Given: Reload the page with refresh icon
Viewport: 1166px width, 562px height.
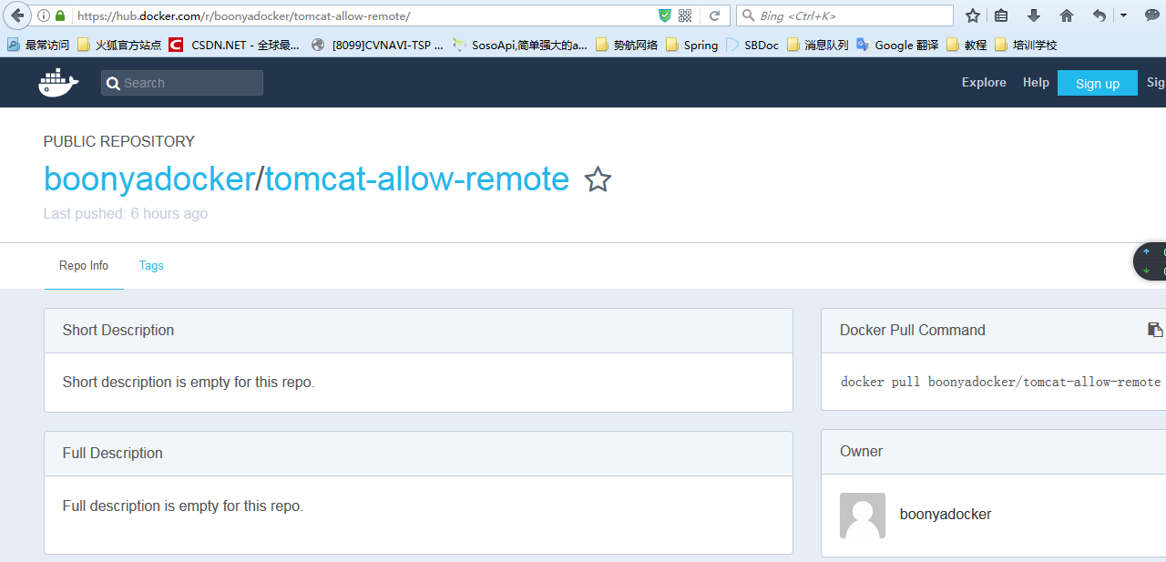Looking at the screenshot, I should click(x=715, y=15).
